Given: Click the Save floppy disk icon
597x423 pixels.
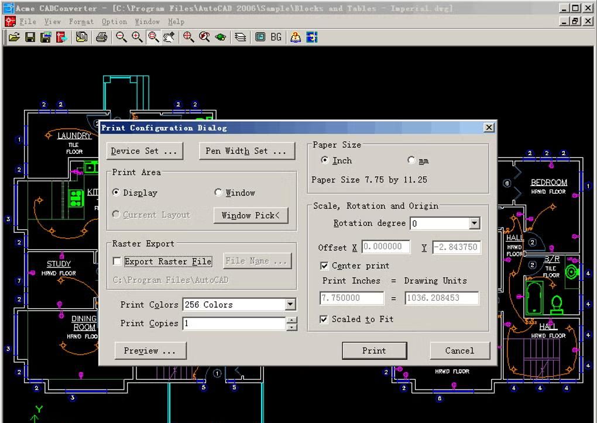Looking at the screenshot, I should tap(30, 37).
